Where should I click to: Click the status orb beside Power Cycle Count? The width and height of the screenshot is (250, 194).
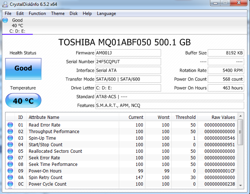[10, 184]
